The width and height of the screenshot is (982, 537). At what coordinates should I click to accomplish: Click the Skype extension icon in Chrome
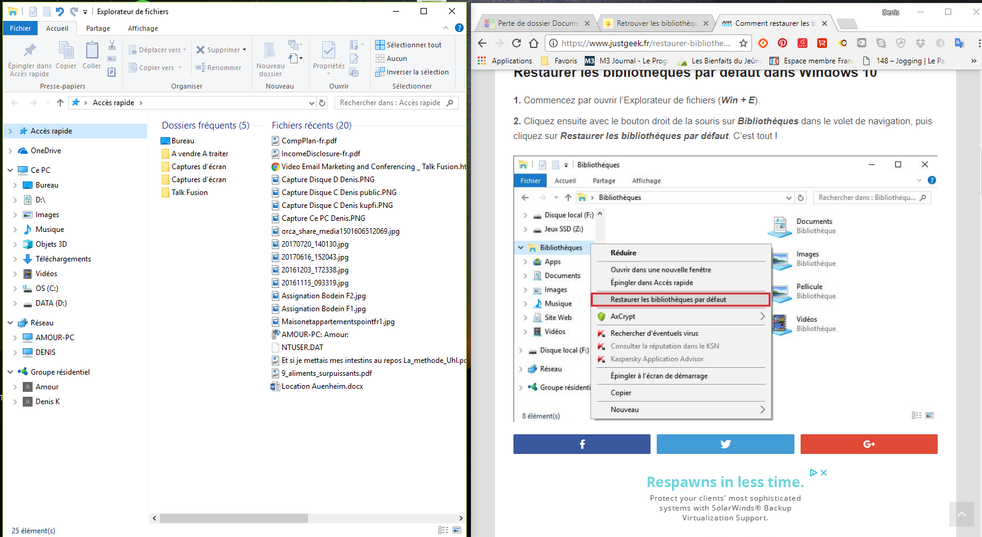coord(881,43)
